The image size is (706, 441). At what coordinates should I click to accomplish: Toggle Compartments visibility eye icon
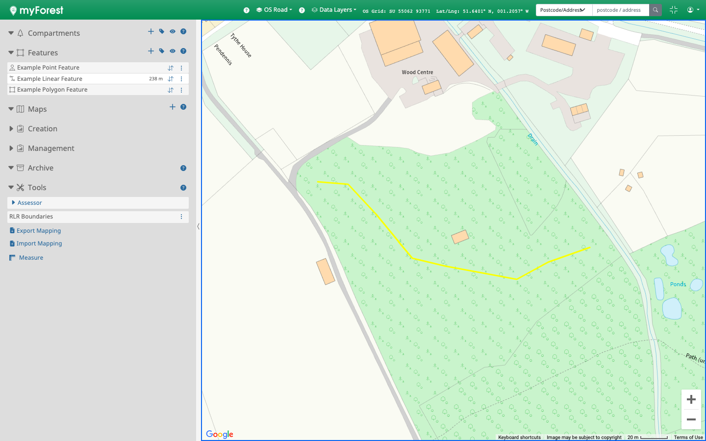click(173, 31)
